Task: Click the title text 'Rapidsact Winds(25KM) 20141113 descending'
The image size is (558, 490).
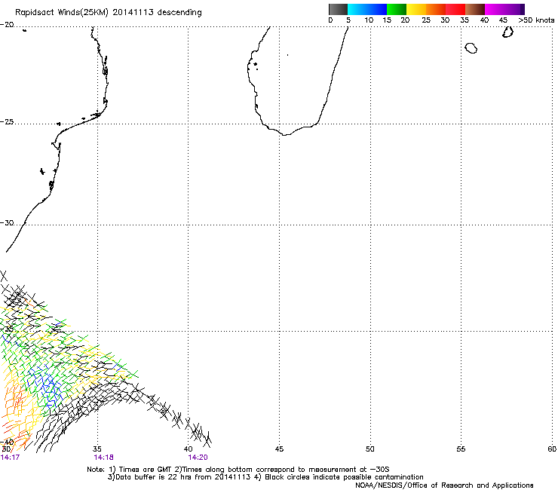Action: [x=108, y=13]
